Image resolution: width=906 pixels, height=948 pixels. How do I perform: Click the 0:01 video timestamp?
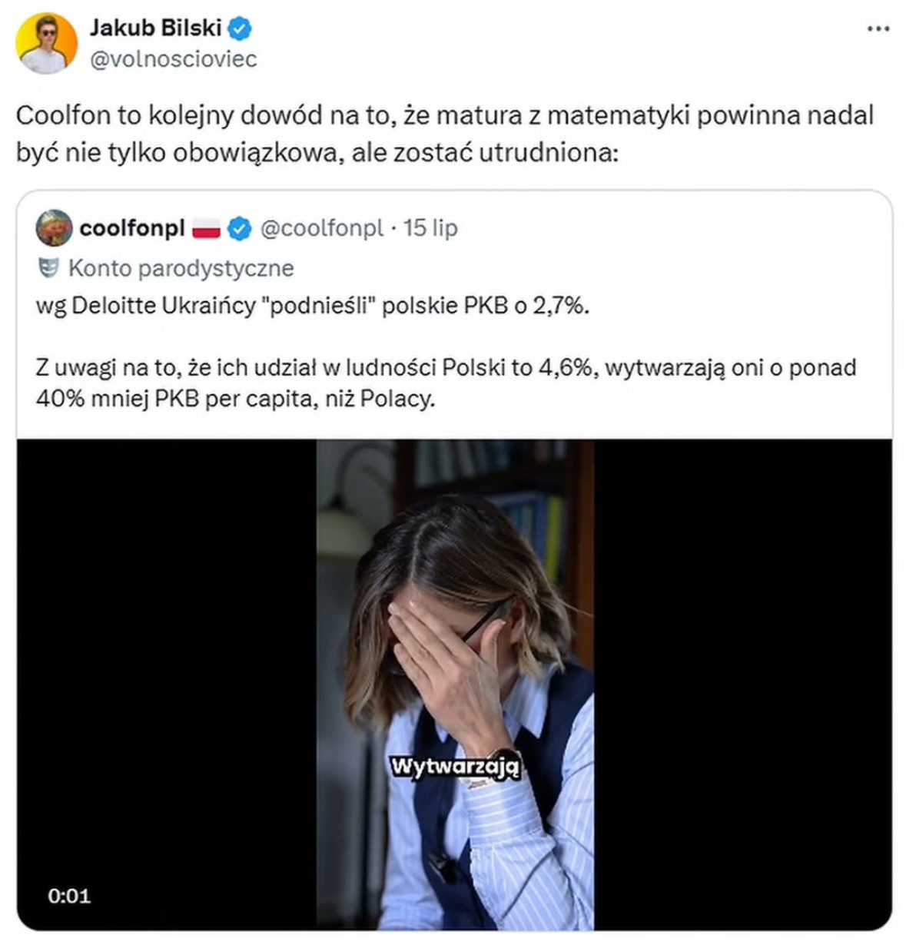[x=69, y=896]
